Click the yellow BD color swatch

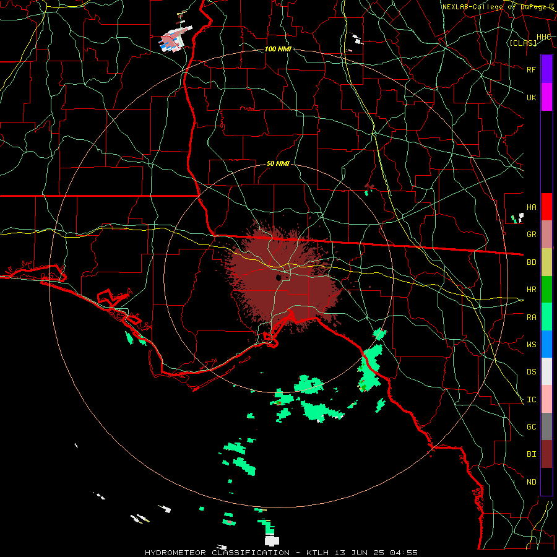[546, 262]
